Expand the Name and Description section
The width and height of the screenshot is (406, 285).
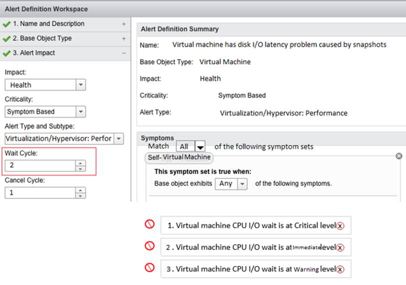click(x=124, y=24)
